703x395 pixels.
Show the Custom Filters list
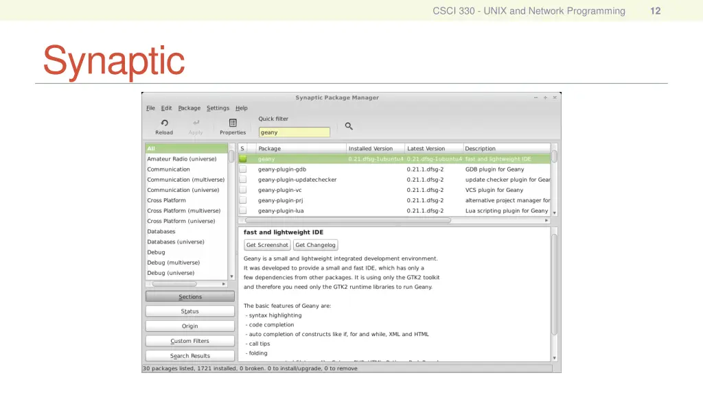click(x=189, y=341)
